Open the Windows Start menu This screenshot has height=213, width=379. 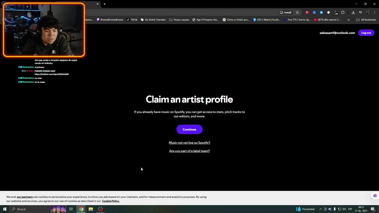(4, 209)
